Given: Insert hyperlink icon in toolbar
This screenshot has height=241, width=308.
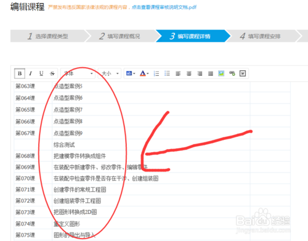Looking at the screenshot, I should [x=232, y=73].
